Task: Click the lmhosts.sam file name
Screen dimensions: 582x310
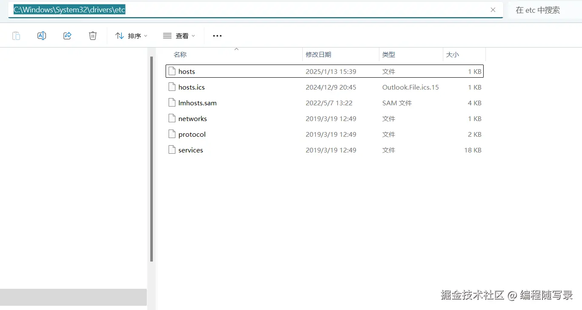Action: [x=198, y=103]
